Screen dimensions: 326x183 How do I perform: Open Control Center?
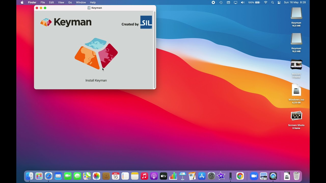279,3
